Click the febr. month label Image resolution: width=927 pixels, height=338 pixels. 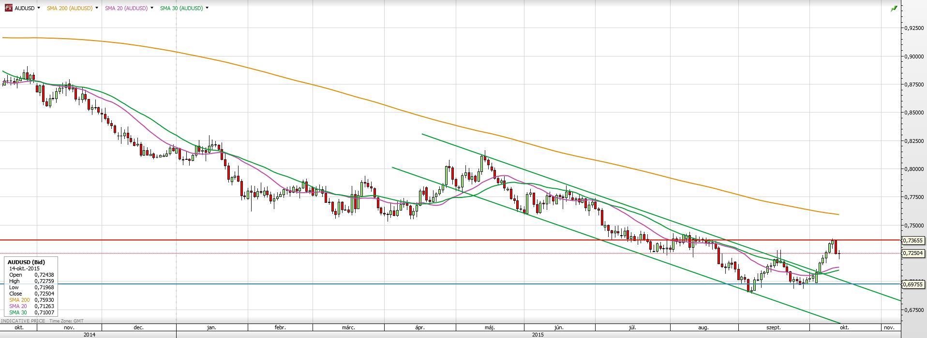click(x=280, y=327)
